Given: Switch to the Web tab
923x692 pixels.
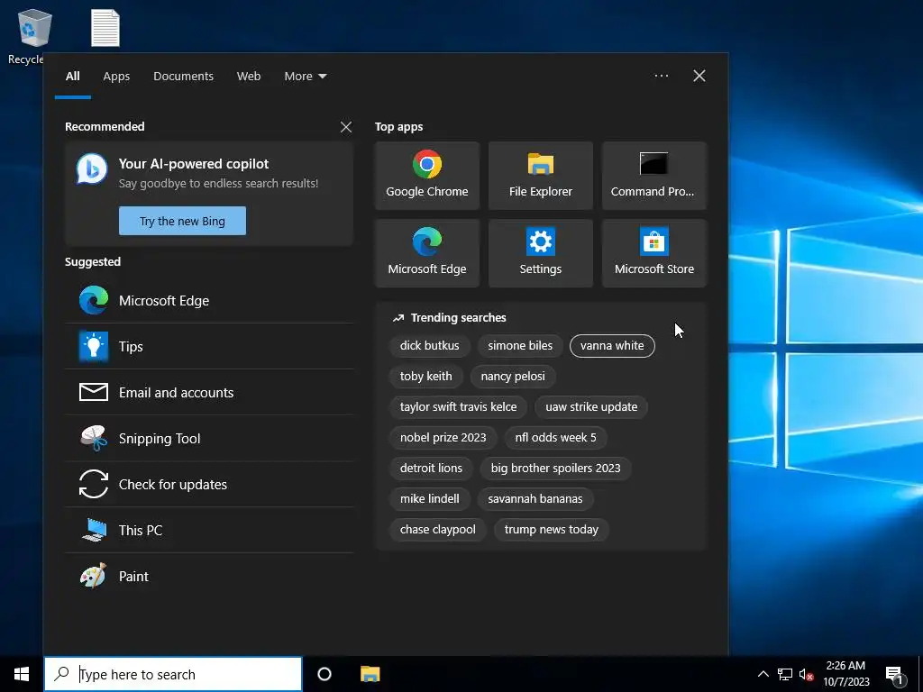Looking at the screenshot, I should [249, 76].
